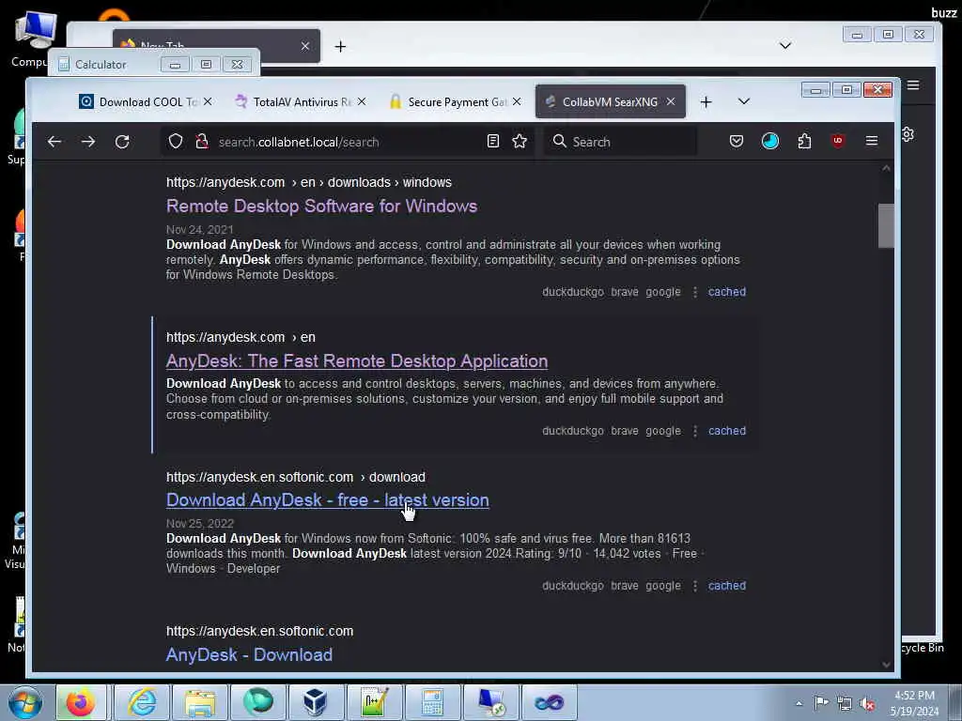962x721 pixels.
Task: Open Calculator from the taskbar
Action: [x=432, y=702]
